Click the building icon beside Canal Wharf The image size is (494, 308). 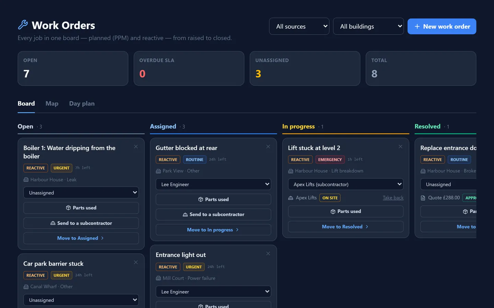coord(26,287)
